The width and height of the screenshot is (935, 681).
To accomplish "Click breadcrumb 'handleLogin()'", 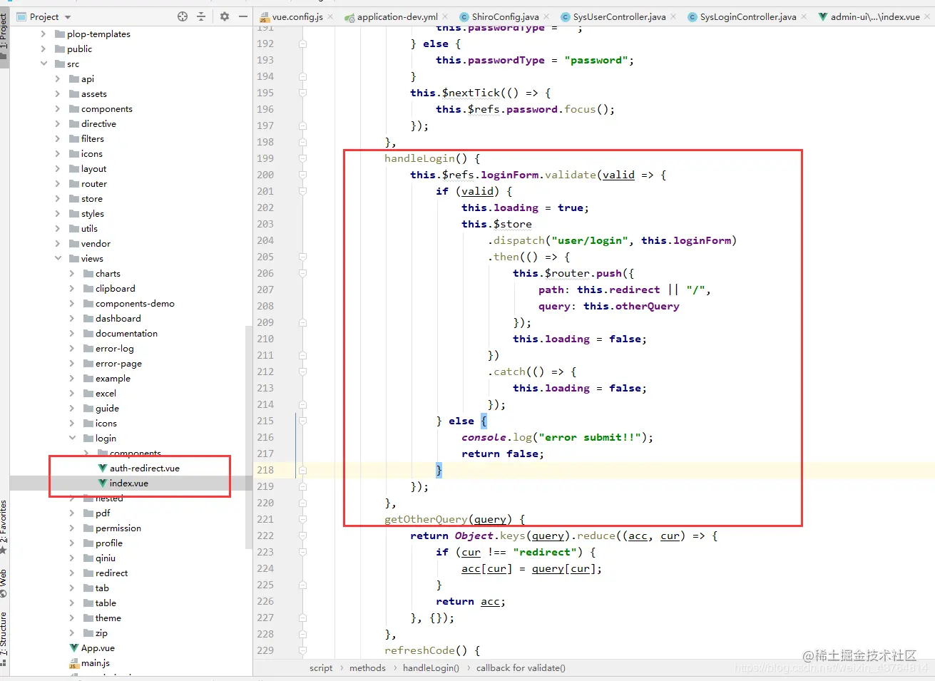I will pyautogui.click(x=431, y=667).
